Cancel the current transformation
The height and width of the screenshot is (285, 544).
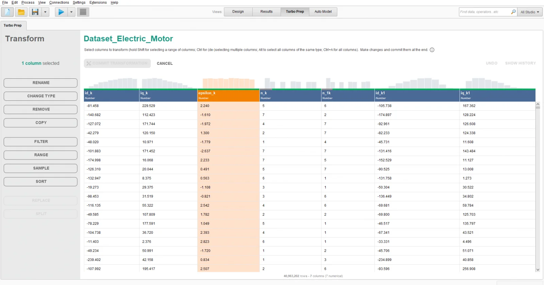coord(165,63)
